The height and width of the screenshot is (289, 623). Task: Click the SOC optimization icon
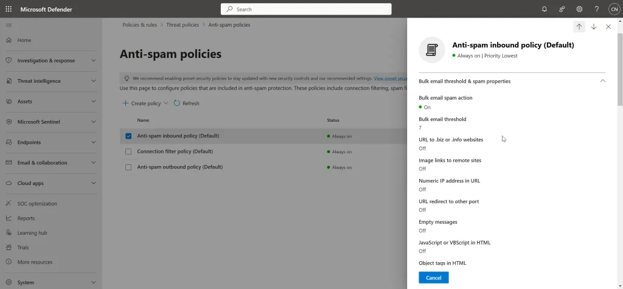click(x=9, y=204)
